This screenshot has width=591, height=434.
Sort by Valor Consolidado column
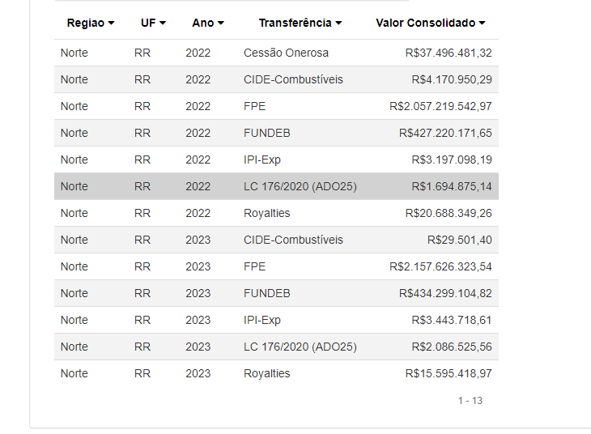431,23
